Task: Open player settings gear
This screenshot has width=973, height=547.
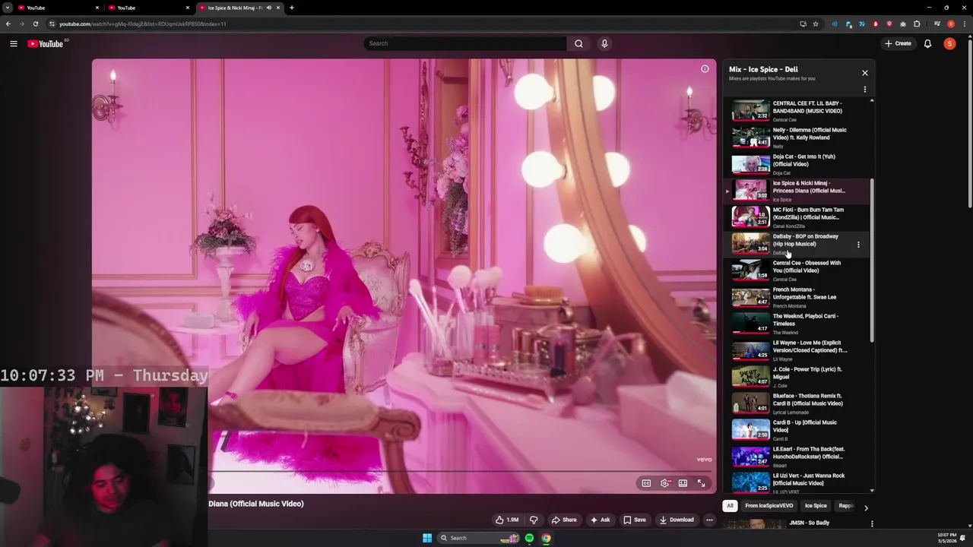Action: click(x=665, y=483)
